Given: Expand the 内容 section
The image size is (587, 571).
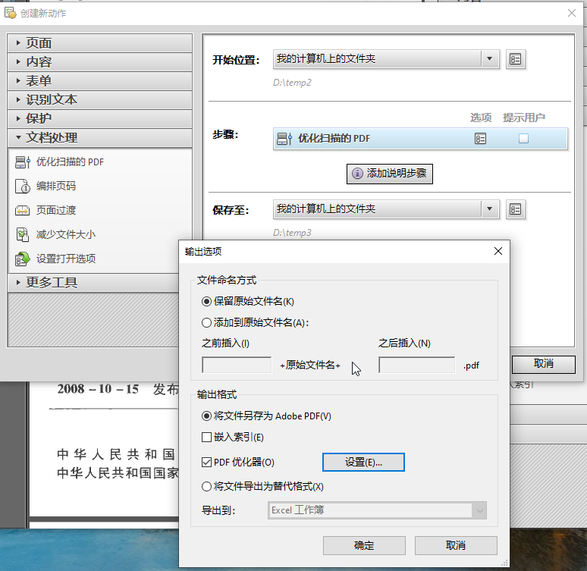Looking at the screenshot, I should [x=99, y=61].
